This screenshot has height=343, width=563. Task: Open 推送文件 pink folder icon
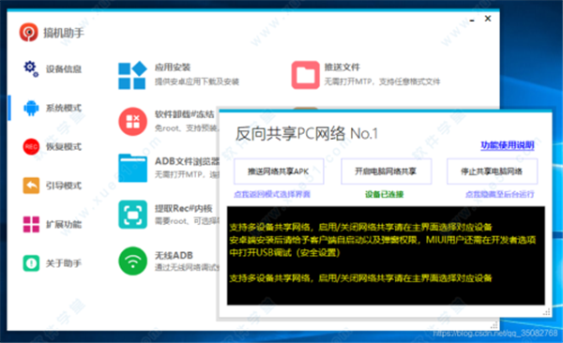pos(306,75)
